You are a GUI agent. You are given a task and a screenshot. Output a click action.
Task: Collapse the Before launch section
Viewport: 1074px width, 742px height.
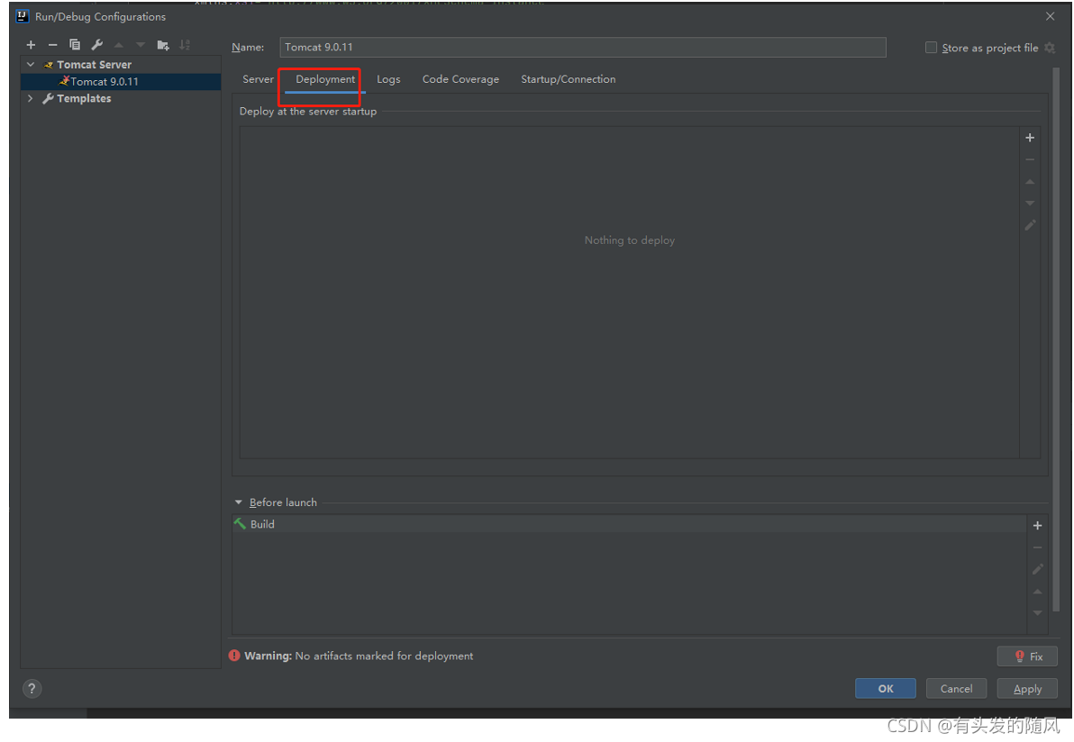[x=239, y=502]
